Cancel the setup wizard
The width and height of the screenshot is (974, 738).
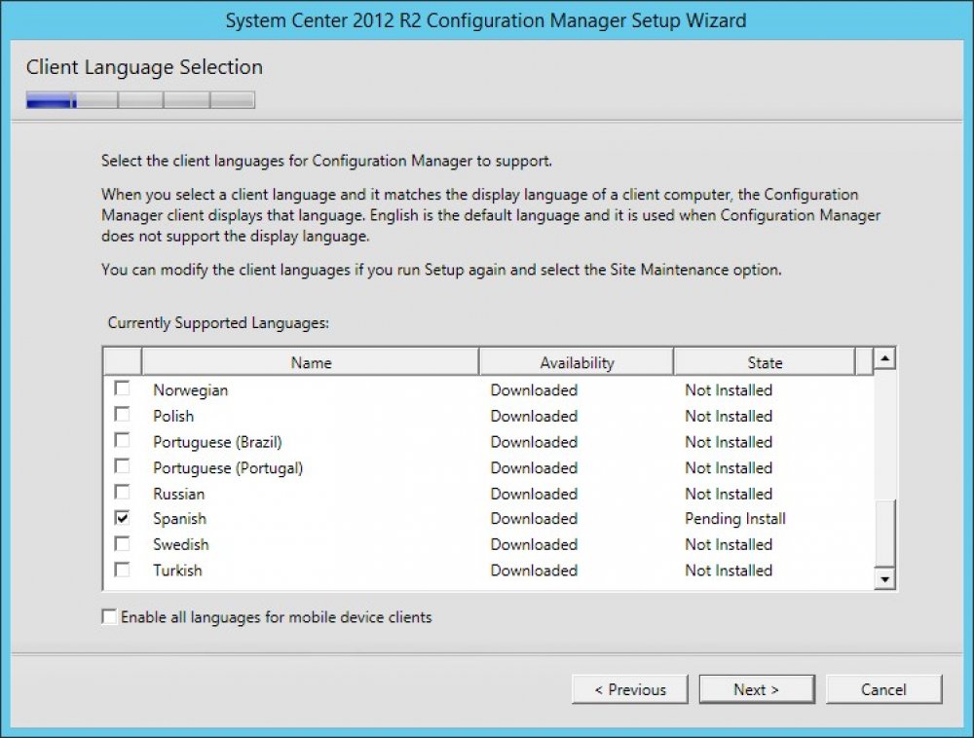click(x=883, y=689)
